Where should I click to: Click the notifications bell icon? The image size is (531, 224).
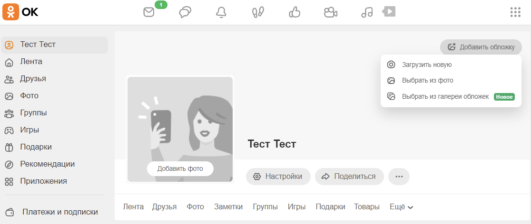(221, 12)
